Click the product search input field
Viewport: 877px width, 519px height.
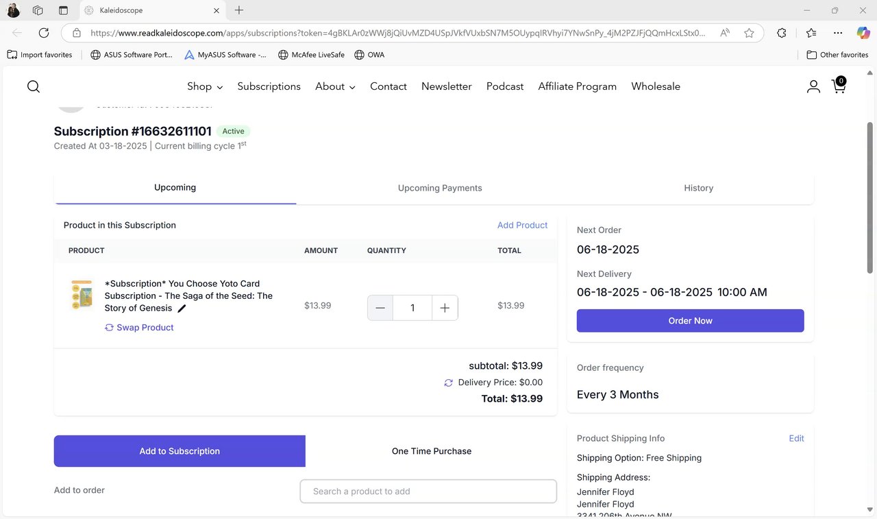428,491
